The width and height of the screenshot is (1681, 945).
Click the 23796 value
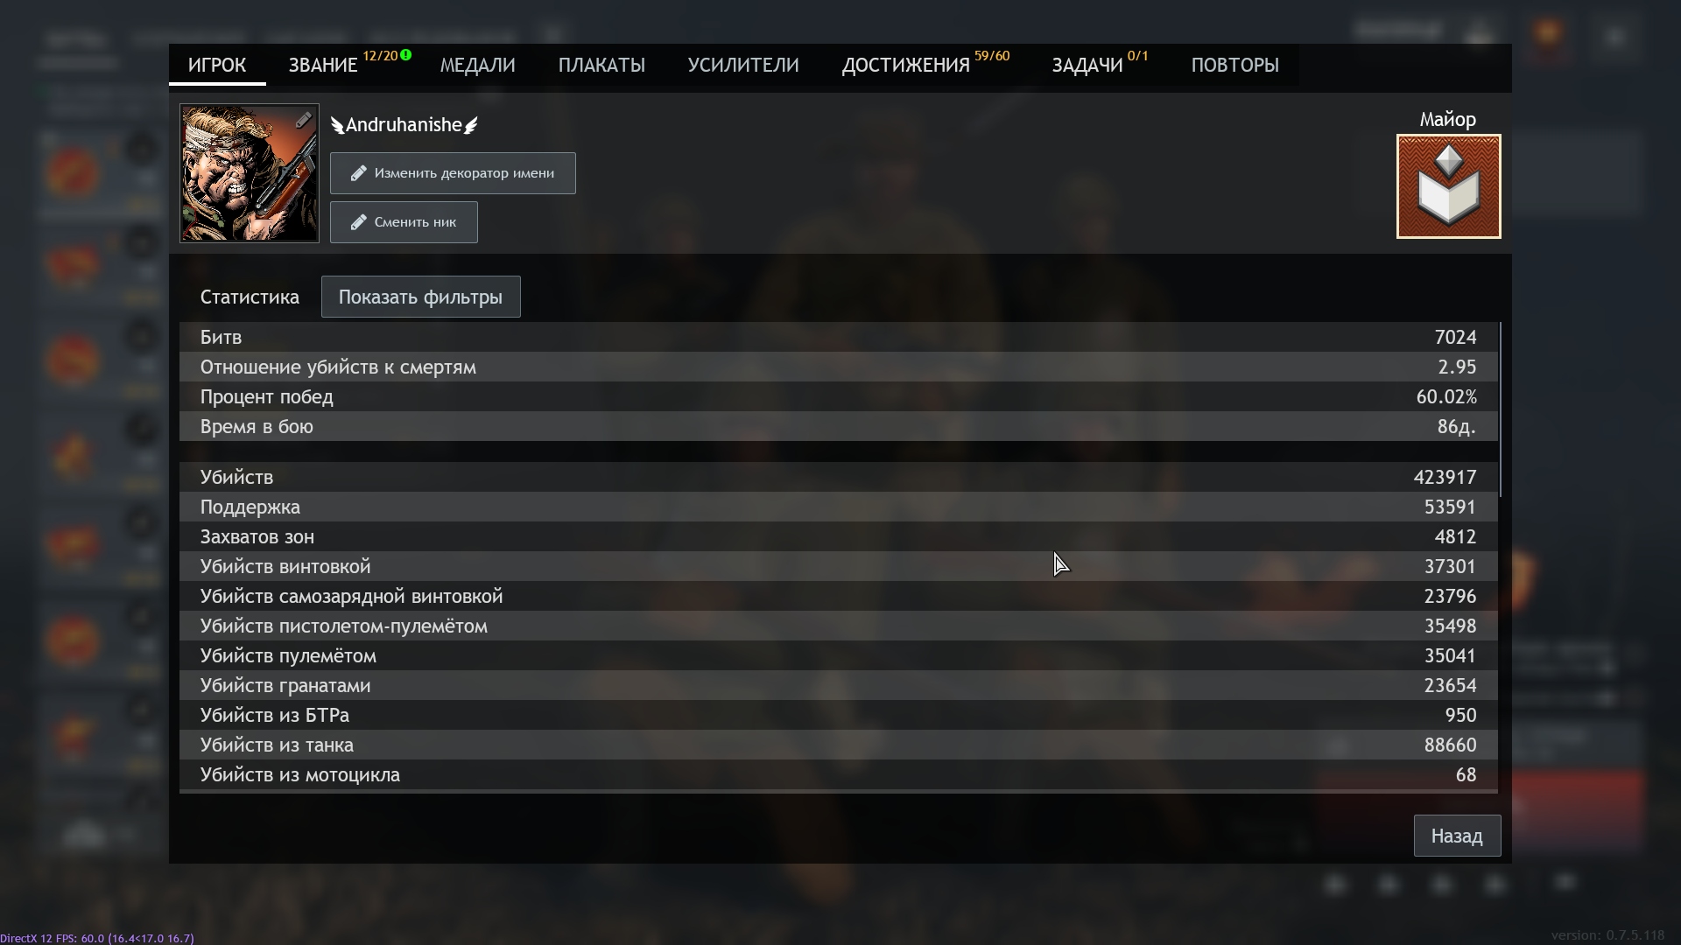point(1450,597)
